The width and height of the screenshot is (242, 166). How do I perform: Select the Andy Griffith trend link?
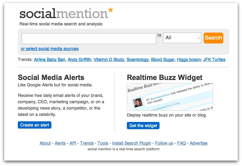coord(79,59)
